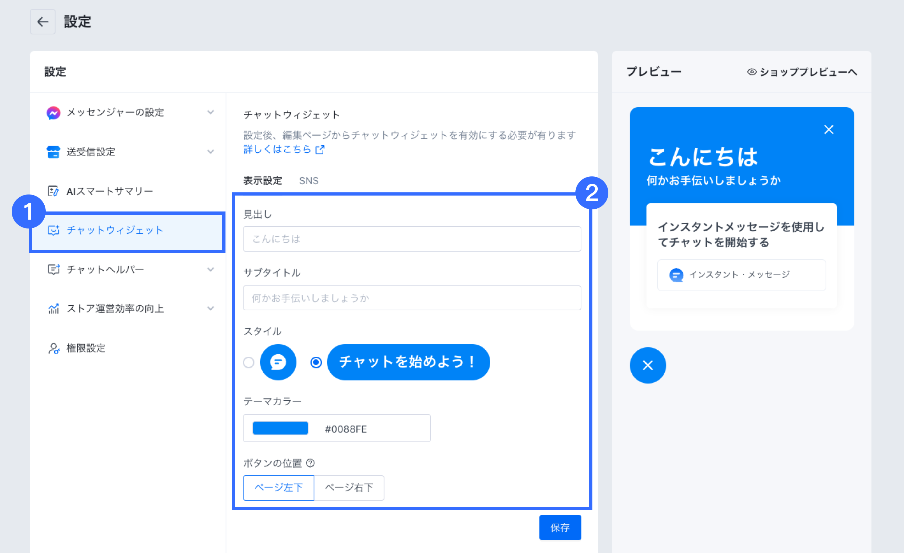The image size is (904, 553).
Task: Click the チャットを始めよう！ style pill button
Action: point(408,362)
